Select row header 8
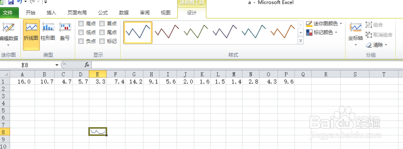Screen dimensions: 403x149 point(4,132)
